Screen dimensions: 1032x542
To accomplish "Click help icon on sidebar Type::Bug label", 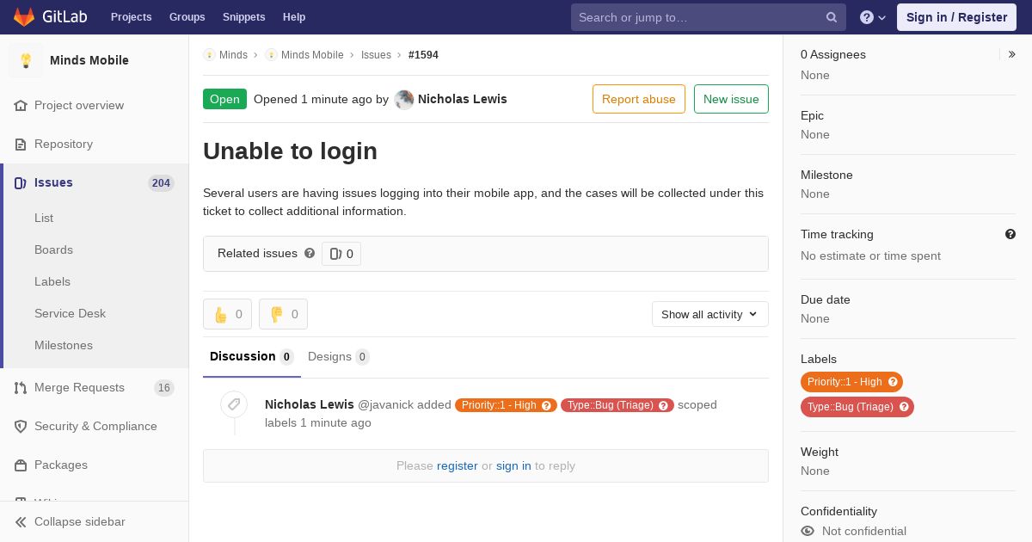I will click(x=904, y=407).
